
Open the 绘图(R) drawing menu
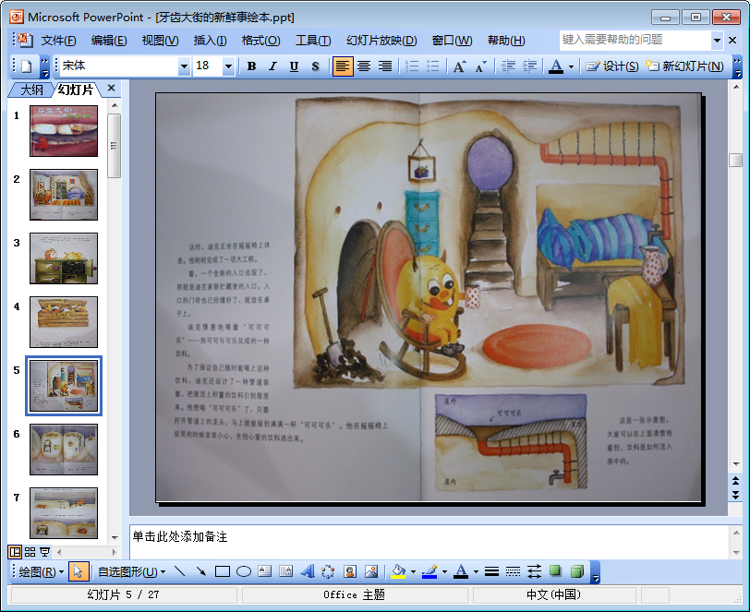[42, 571]
